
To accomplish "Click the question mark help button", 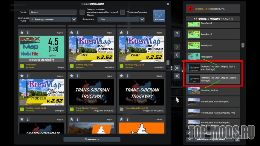I will click(x=177, y=34).
